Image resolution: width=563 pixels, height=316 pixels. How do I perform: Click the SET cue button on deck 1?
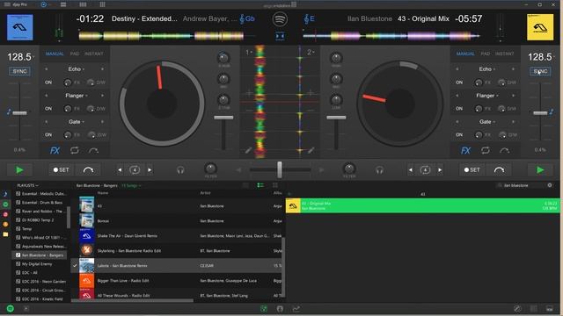(x=61, y=169)
